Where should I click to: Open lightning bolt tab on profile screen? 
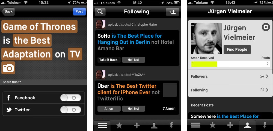point(265,125)
